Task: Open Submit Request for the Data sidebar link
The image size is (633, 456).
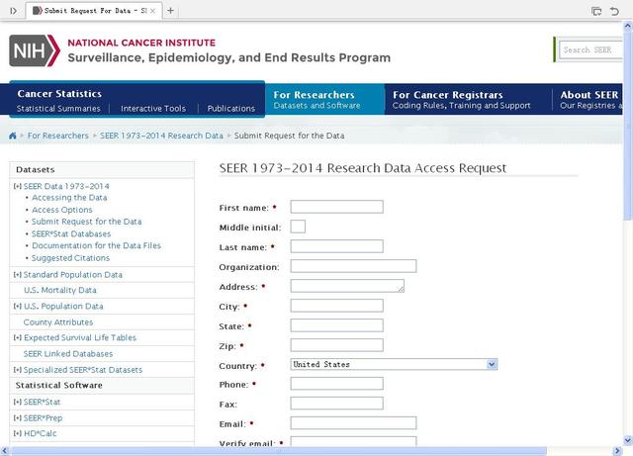Action: click(x=87, y=222)
